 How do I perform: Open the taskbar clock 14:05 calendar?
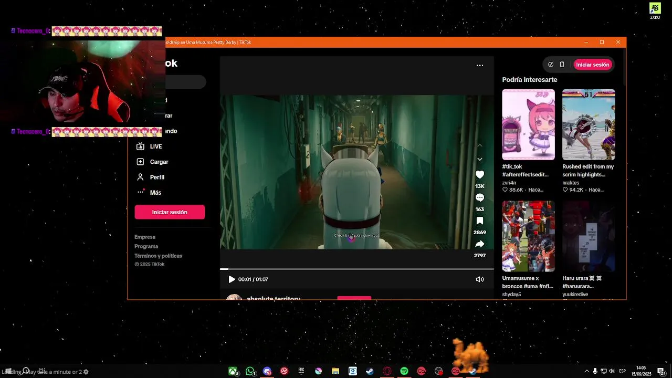[641, 371]
